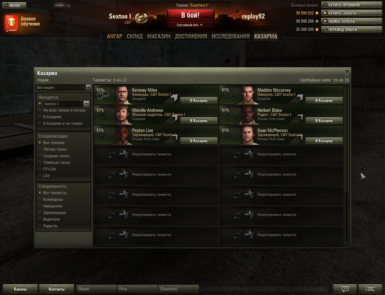Click the barracks list scrollbar down arrow
This screenshot has height=295, width=385.
[347, 244]
